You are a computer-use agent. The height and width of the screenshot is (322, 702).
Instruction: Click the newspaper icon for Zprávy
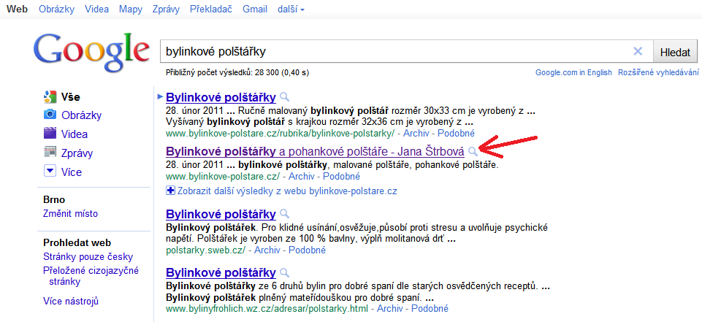[x=50, y=153]
